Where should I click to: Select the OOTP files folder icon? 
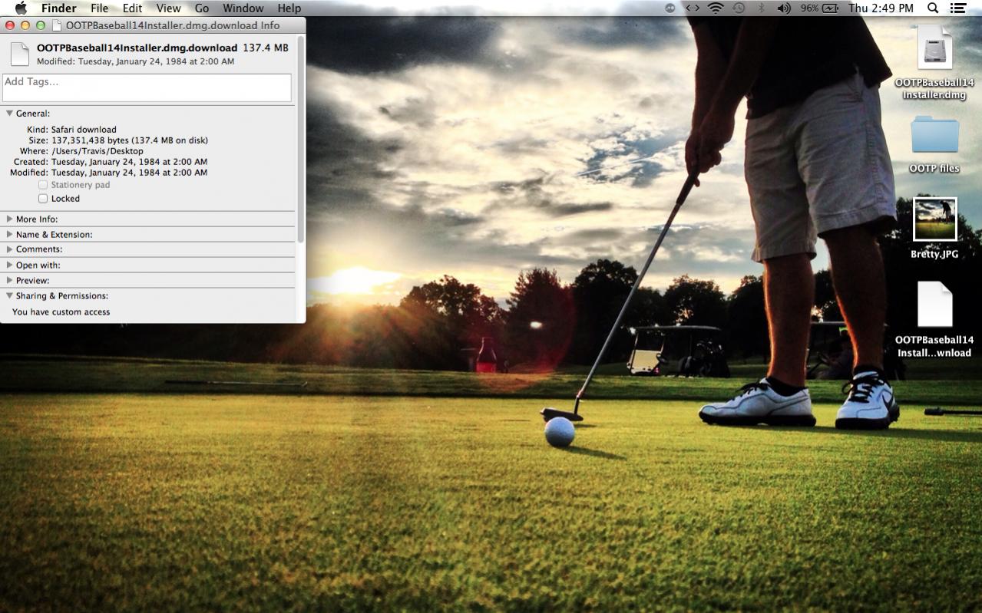pyautogui.click(x=934, y=137)
